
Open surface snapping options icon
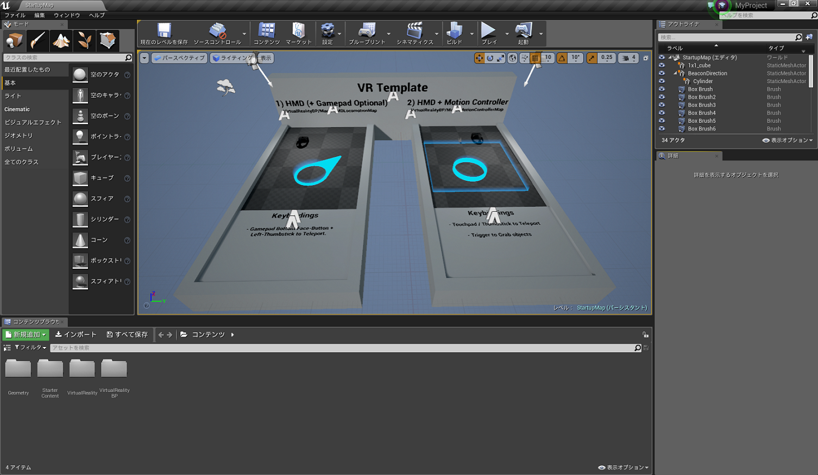coord(524,58)
